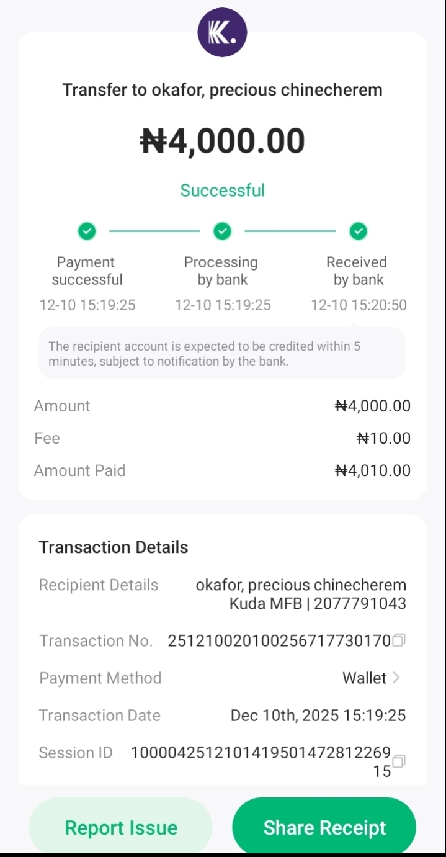Click the recipient credit notice message
The width and height of the screenshot is (446, 857).
(222, 354)
